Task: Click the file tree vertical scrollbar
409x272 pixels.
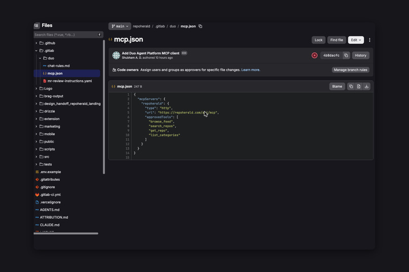Action: 104,107
